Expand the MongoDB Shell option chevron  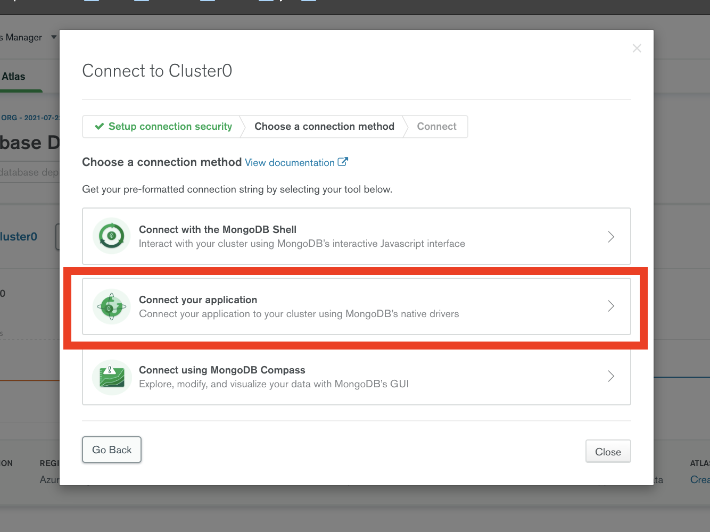pyautogui.click(x=611, y=237)
